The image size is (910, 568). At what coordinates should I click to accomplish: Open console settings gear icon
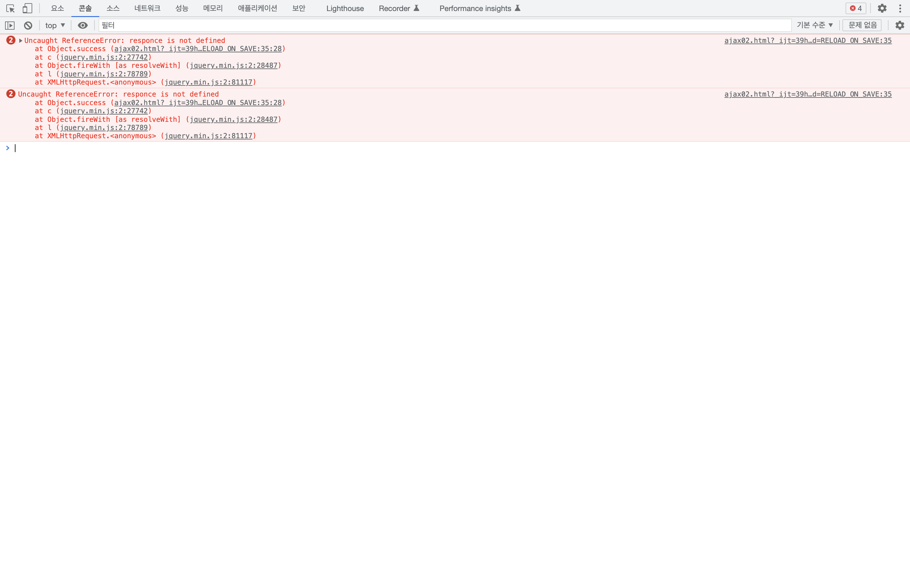900,25
